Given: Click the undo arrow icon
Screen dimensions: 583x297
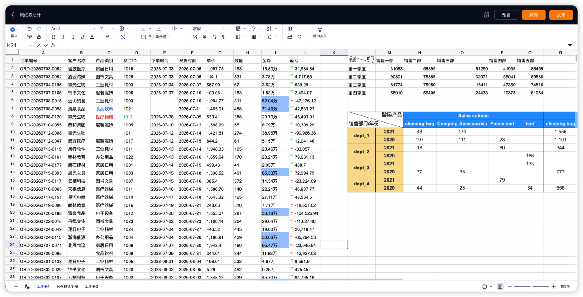Looking at the screenshot, I should (30, 29).
